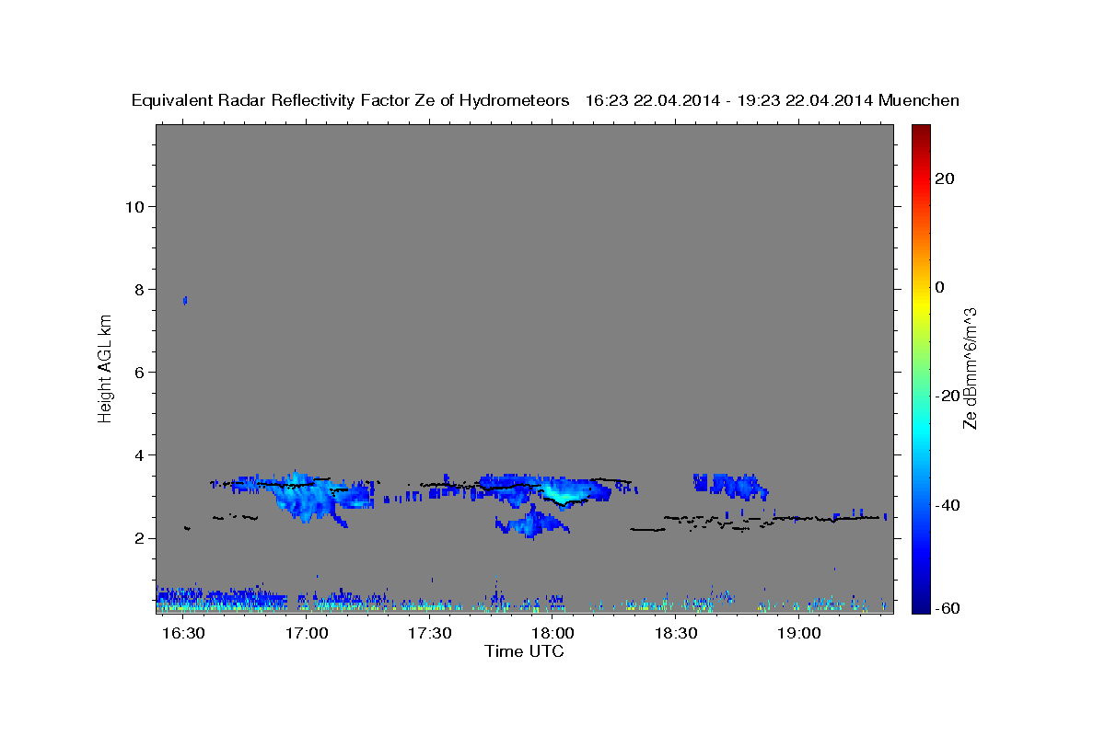Image resolution: width=1105 pixels, height=736 pixels.
Task: Click the height tick label 10
Action: (x=135, y=206)
